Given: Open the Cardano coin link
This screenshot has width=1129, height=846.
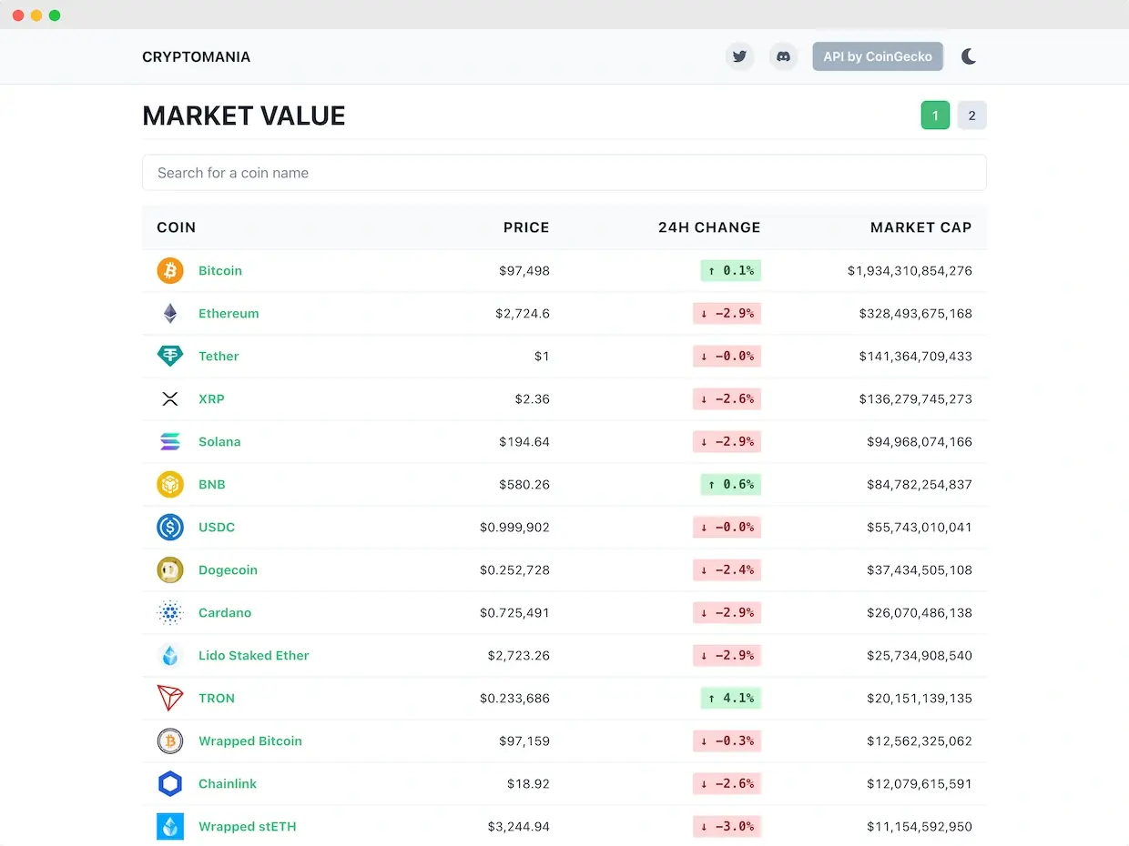Looking at the screenshot, I should point(225,613).
